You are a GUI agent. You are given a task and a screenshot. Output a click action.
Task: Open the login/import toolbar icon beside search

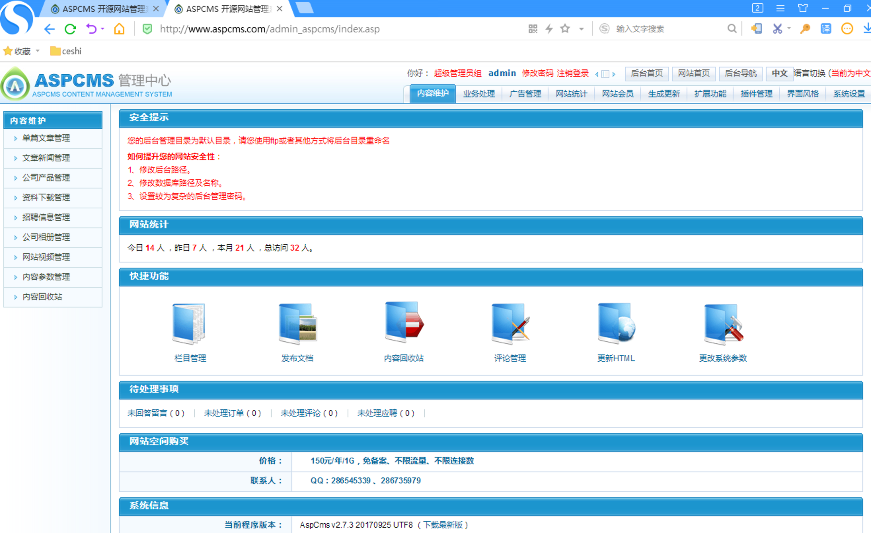(756, 29)
